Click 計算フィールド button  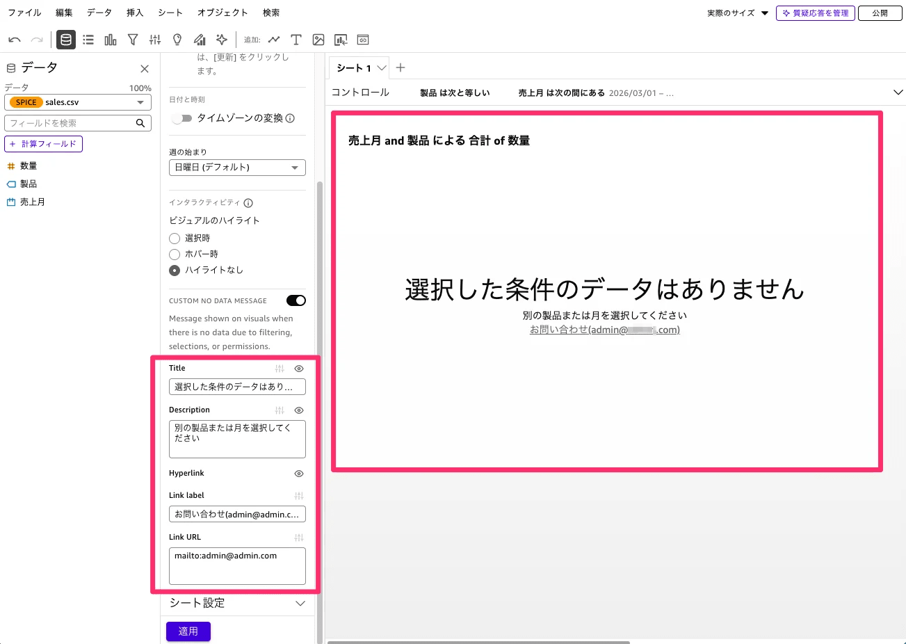click(x=43, y=144)
